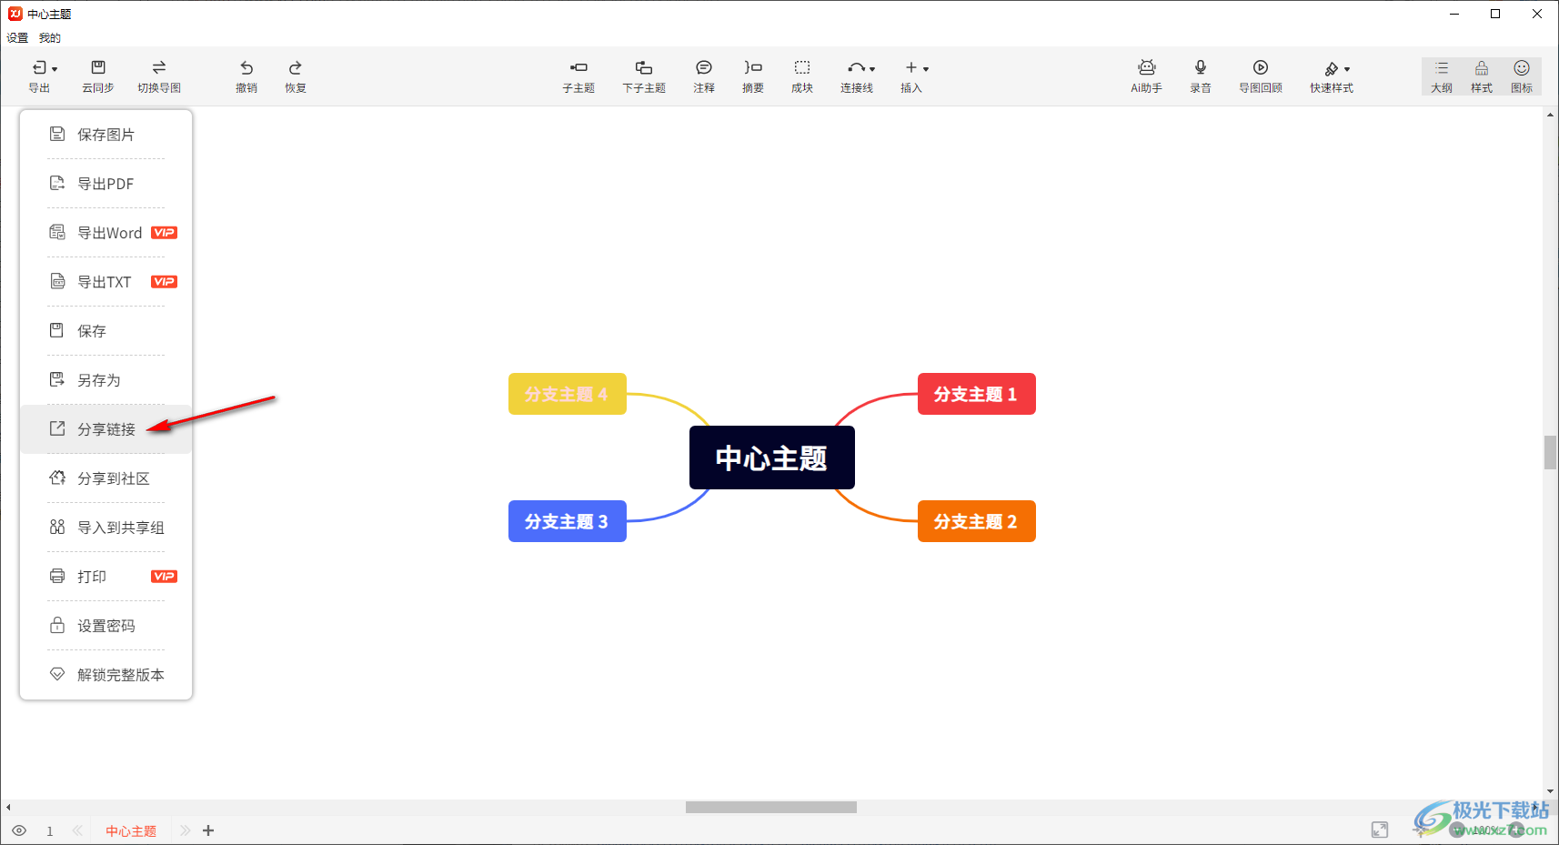Redo with the 恢复 button
The height and width of the screenshot is (845, 1559).
point(296,76)
